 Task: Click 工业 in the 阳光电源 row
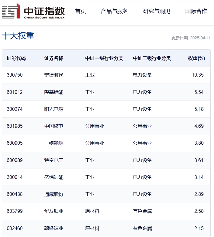(x=90, y=109)
